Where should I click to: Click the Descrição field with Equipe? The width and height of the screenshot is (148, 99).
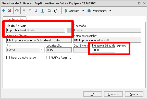(107, 30)
